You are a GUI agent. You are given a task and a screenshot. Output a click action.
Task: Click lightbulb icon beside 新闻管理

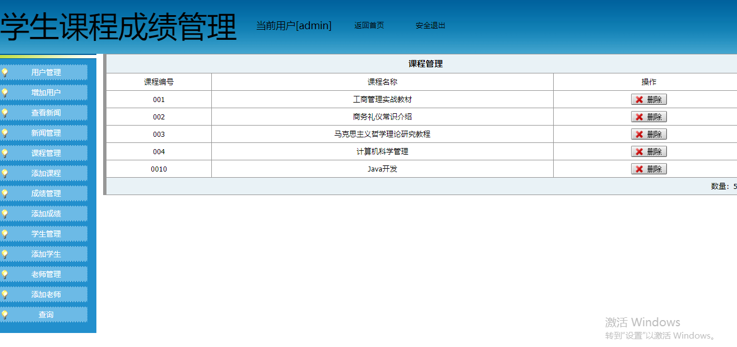(4, 133)
